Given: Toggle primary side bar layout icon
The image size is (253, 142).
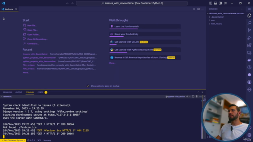Looking at the screenshot, I should pyautogui.click(x=211, y=3).
